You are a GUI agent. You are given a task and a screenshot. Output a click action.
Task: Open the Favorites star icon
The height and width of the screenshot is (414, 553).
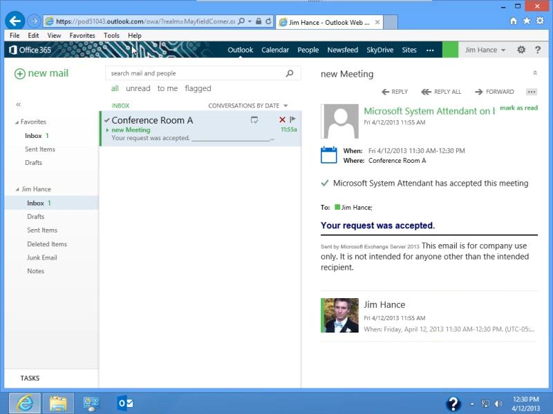point(527,21)
